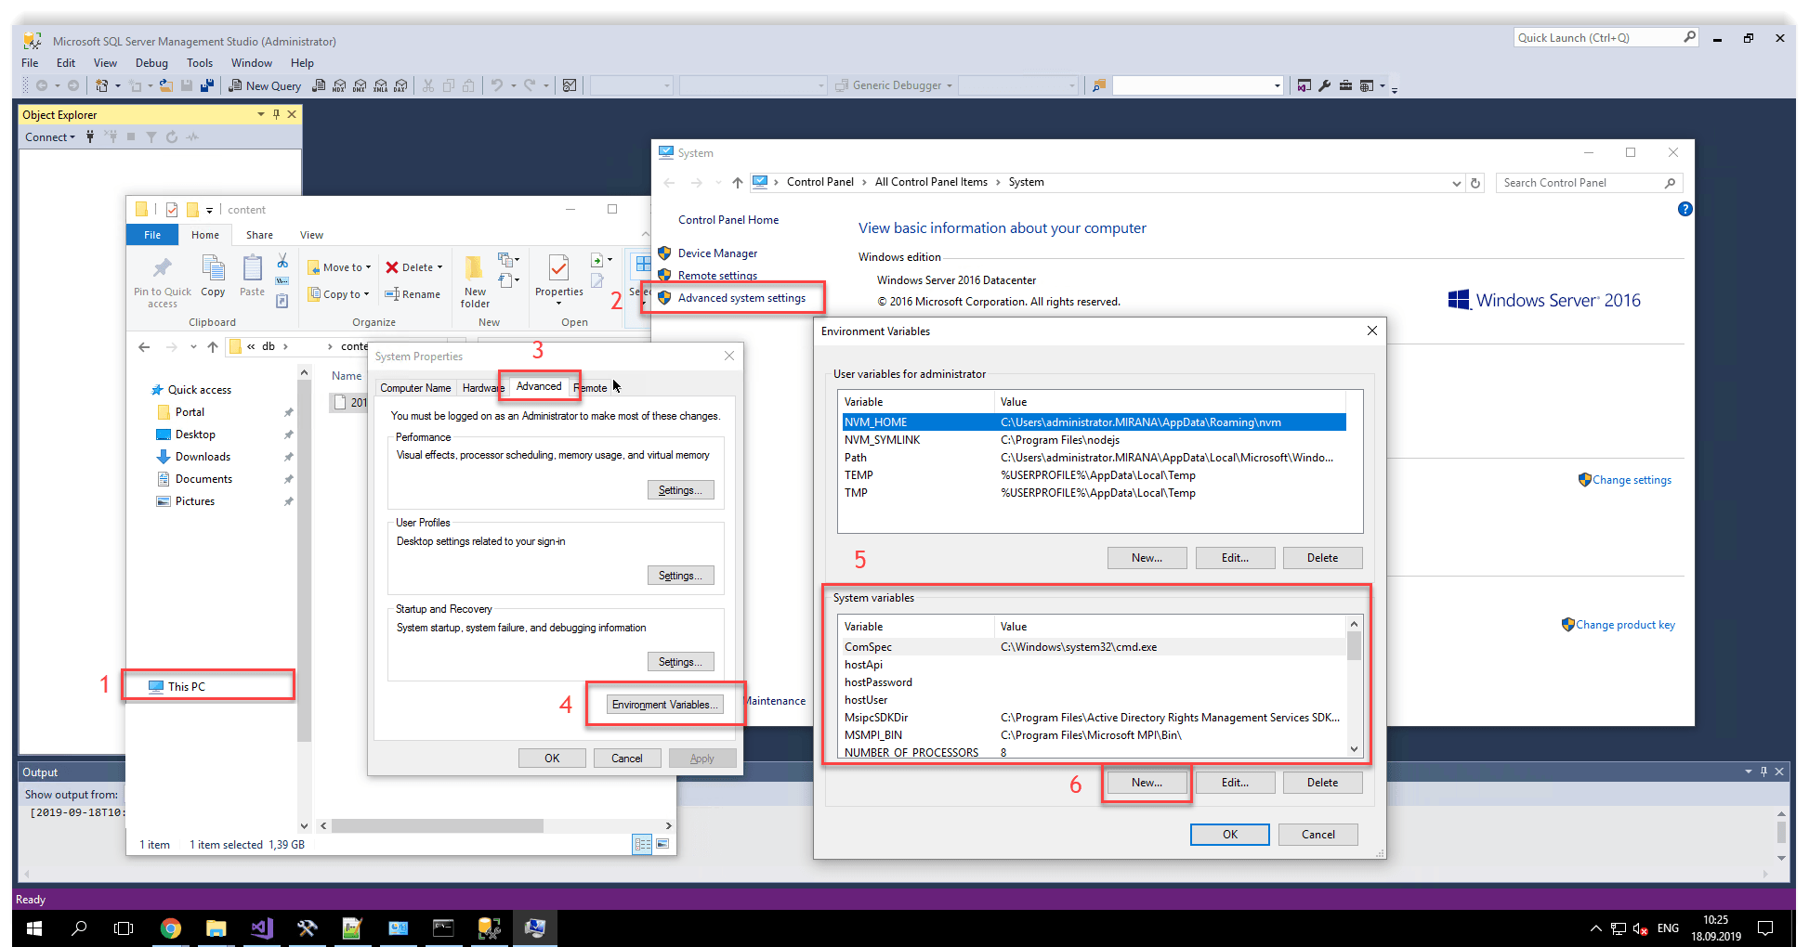Switch to the Advanced tab in System Properties
The width and height of the screenshot is (1809, 947).
point(539,386)
